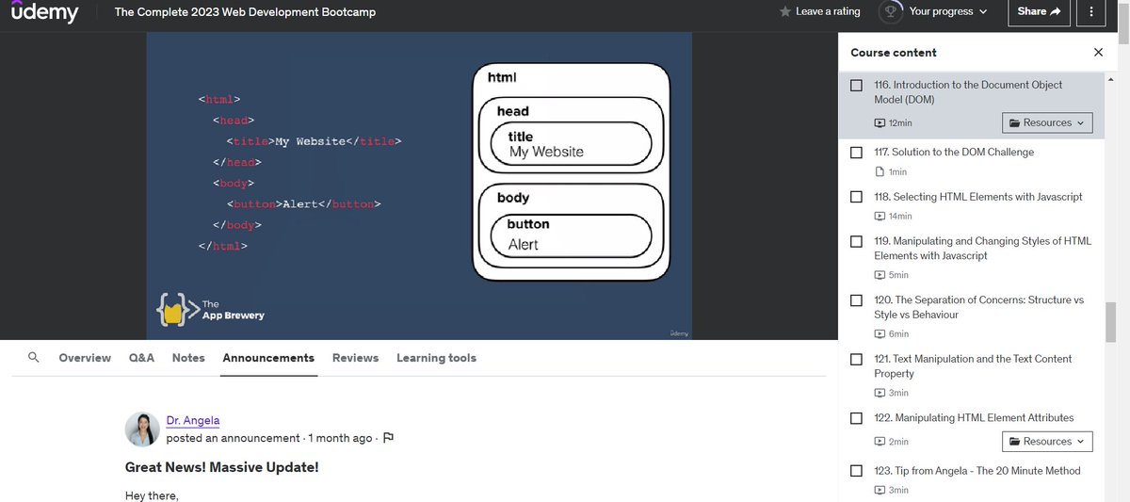
Task: Click the video icon under lecture 122
Action: [x=880, y=442]
